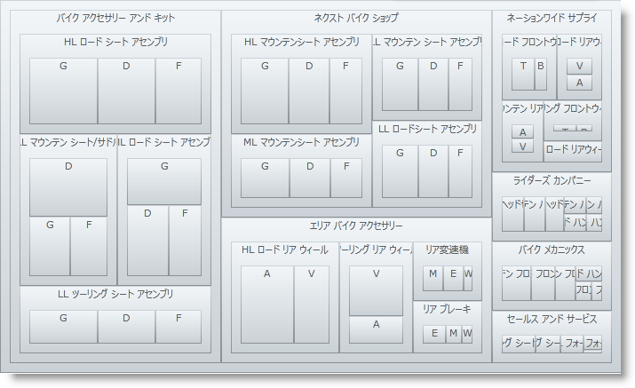Click the ML マウンテンシート アセンブリ header
Image resolution: width=635 pixels, height=388 pixels.
pos(302,142)
